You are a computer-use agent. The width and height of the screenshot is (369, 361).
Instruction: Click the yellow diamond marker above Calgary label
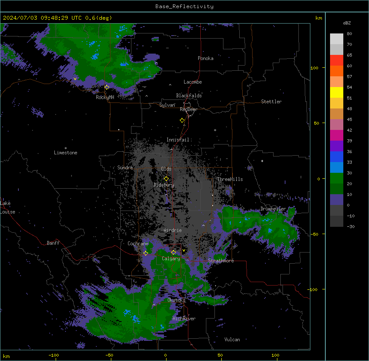(x=173, y=253)
